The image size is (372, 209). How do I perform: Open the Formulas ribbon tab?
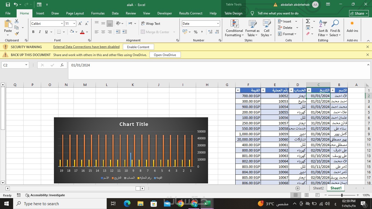pyautogui.click(x=98, y=13)
